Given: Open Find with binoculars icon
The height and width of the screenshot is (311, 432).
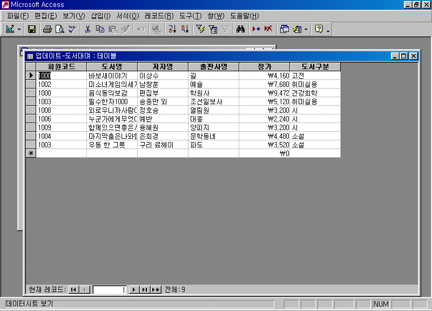Looking at the screenshot, I should [x=240, y=29].
